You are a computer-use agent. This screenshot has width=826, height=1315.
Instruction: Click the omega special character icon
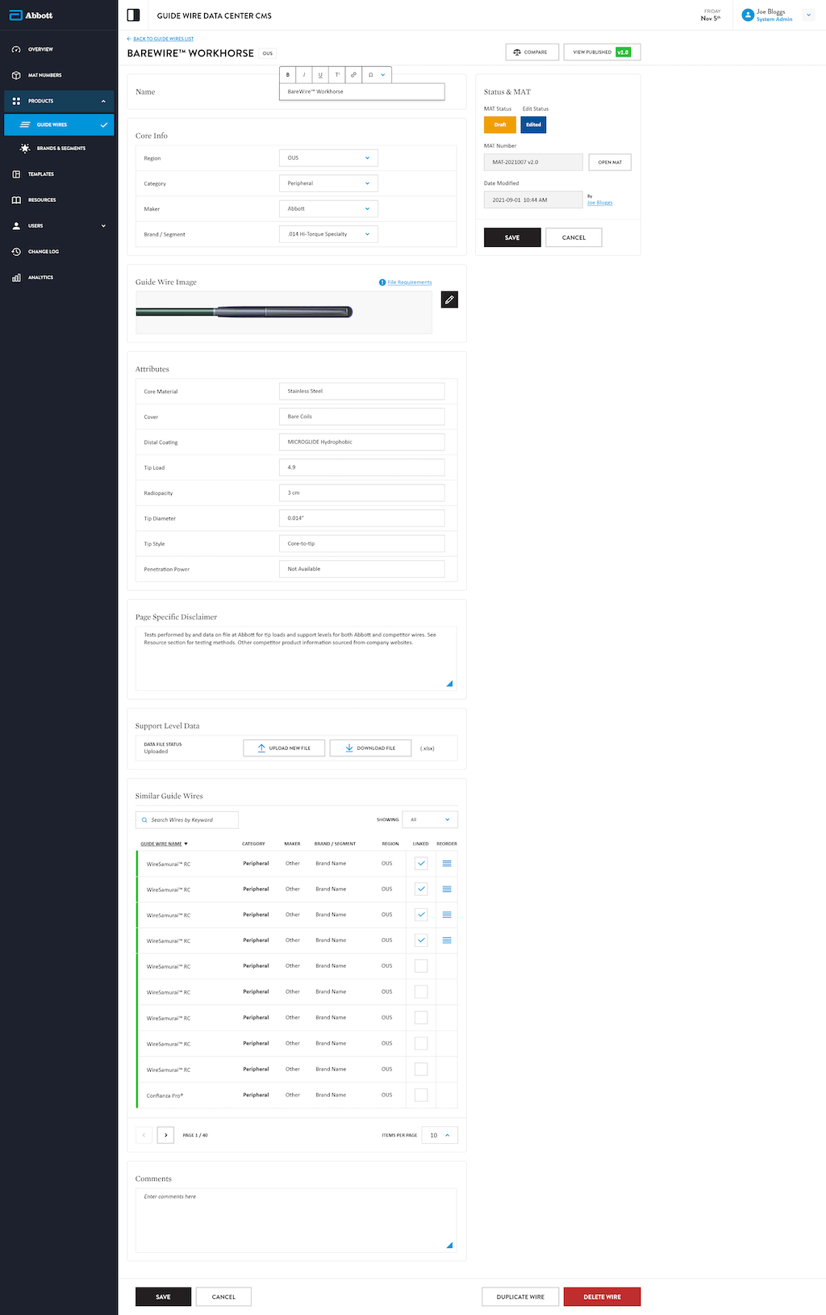370,75
